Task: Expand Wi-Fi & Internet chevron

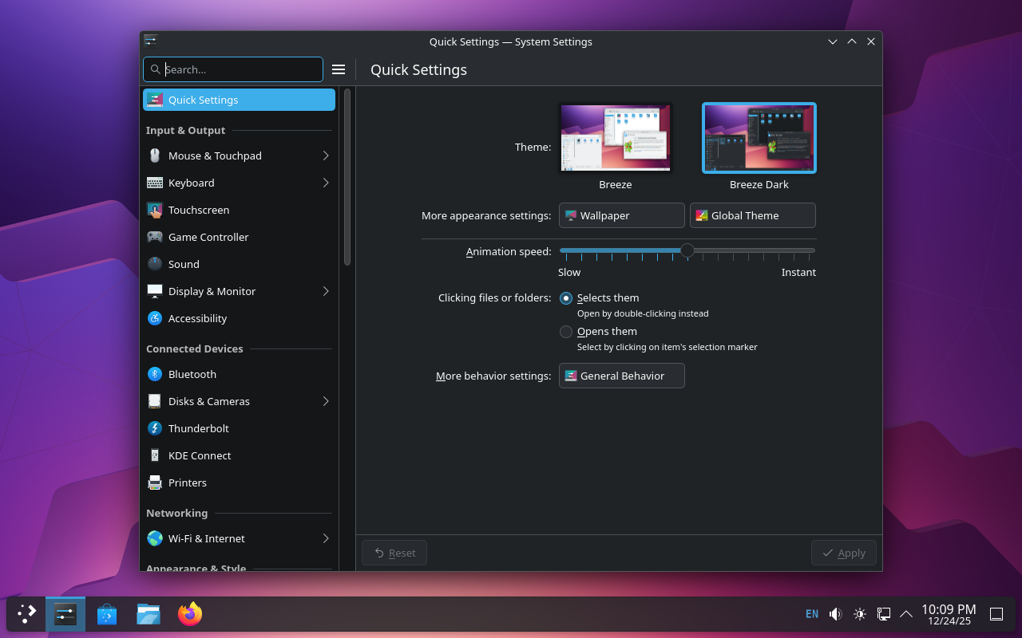Action: click(x=326, y=538)
